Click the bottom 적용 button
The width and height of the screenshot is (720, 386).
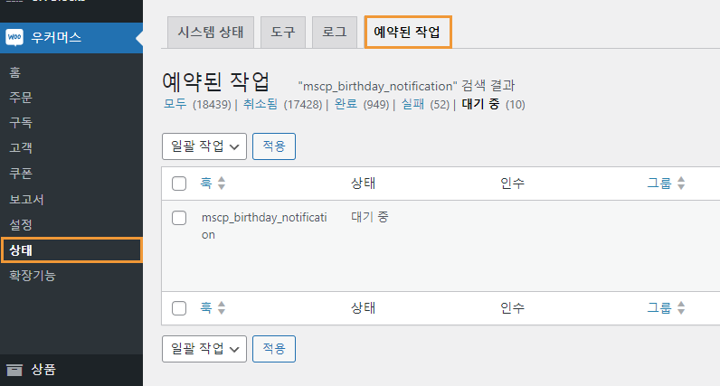(x=274, y=349)
